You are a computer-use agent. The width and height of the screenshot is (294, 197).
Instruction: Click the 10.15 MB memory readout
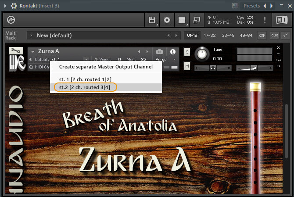[x=221, y=22]
